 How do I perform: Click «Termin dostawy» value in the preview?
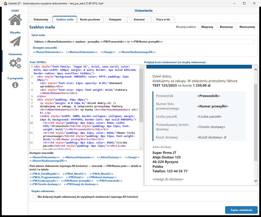coord(211,127)
